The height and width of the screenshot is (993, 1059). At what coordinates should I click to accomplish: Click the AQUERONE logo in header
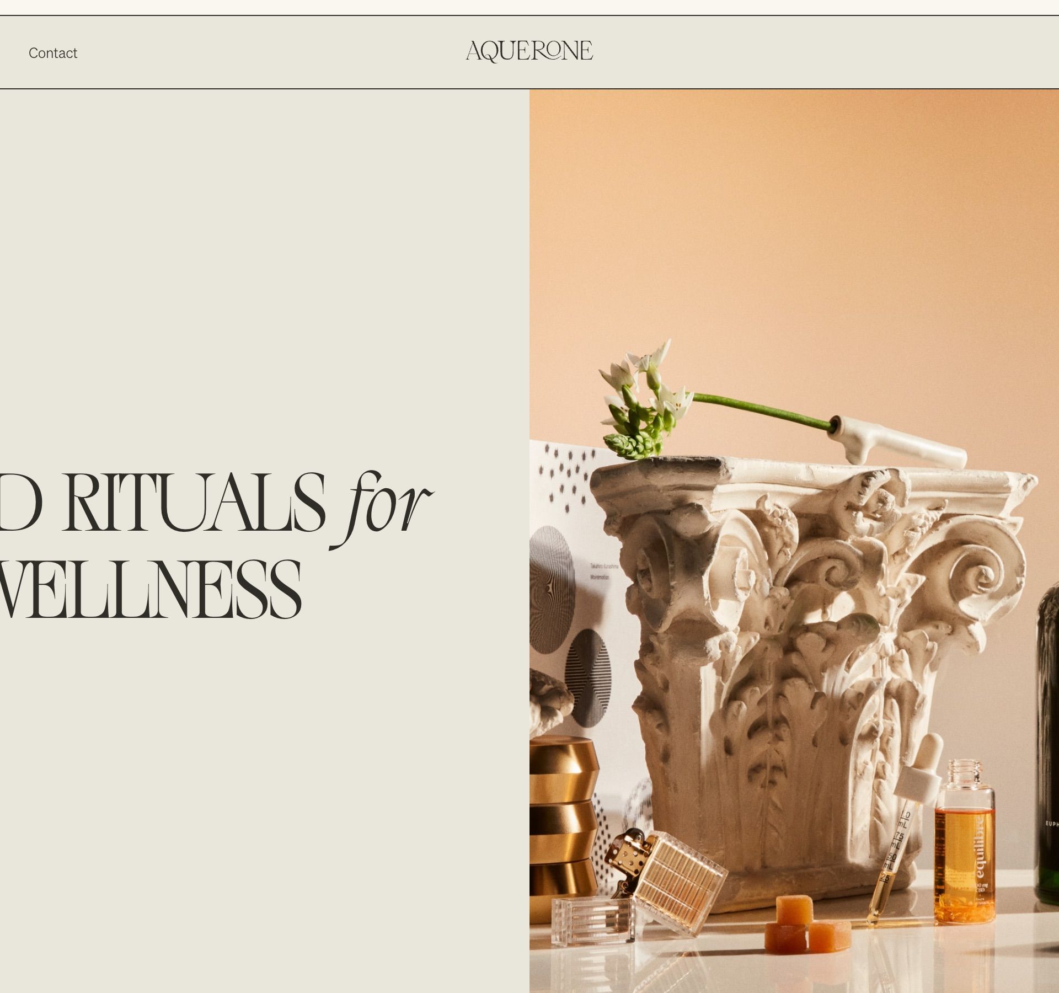[x=529, y=51]
